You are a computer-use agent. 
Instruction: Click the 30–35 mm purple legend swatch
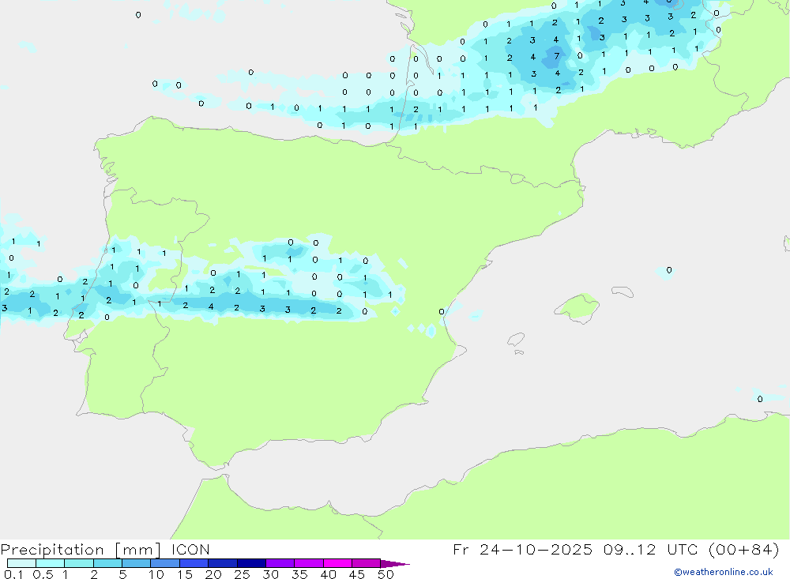280,563
